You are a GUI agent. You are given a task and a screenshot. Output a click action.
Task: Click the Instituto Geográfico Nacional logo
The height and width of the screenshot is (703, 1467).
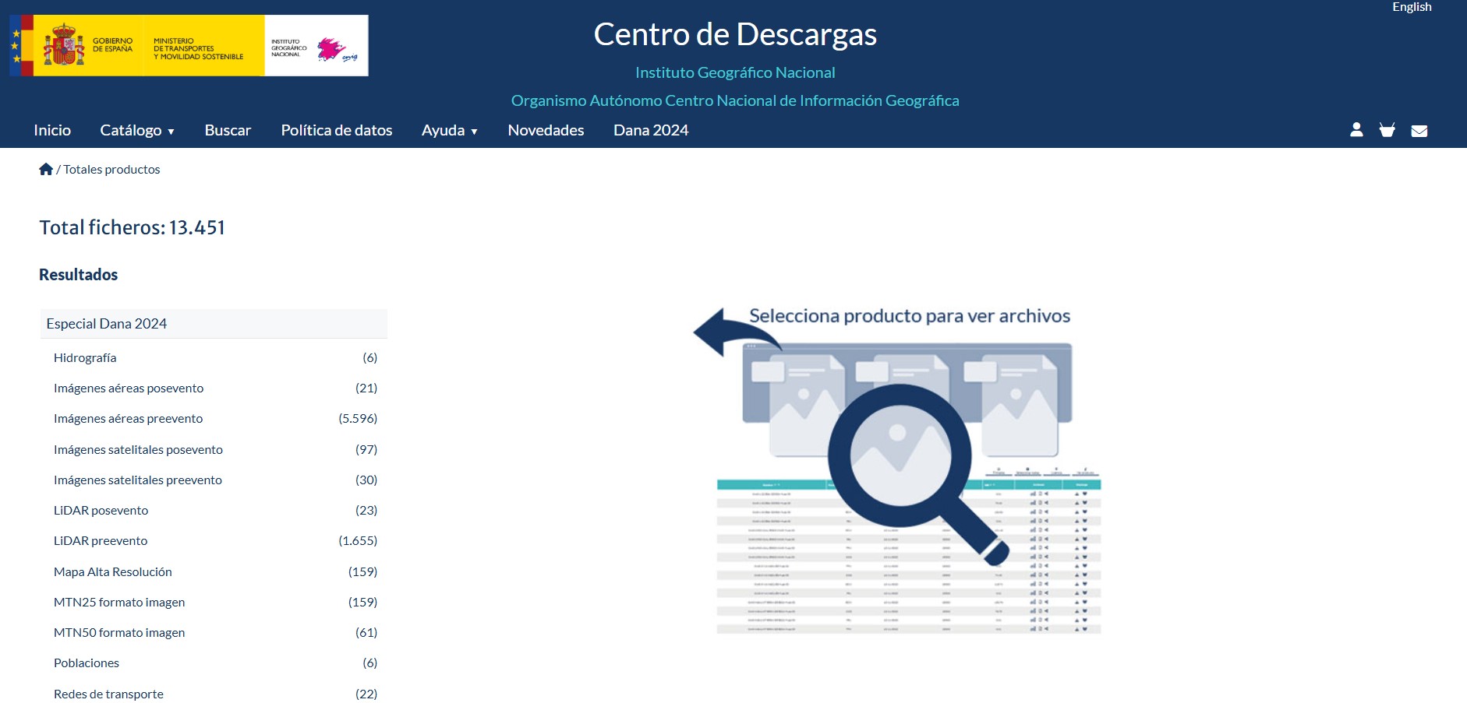(316, 46)
